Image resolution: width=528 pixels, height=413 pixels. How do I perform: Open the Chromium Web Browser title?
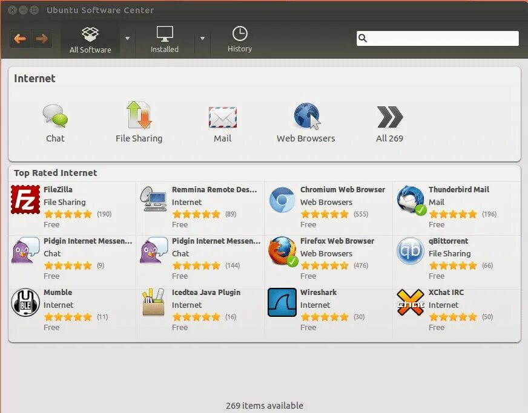coord(343,190)
